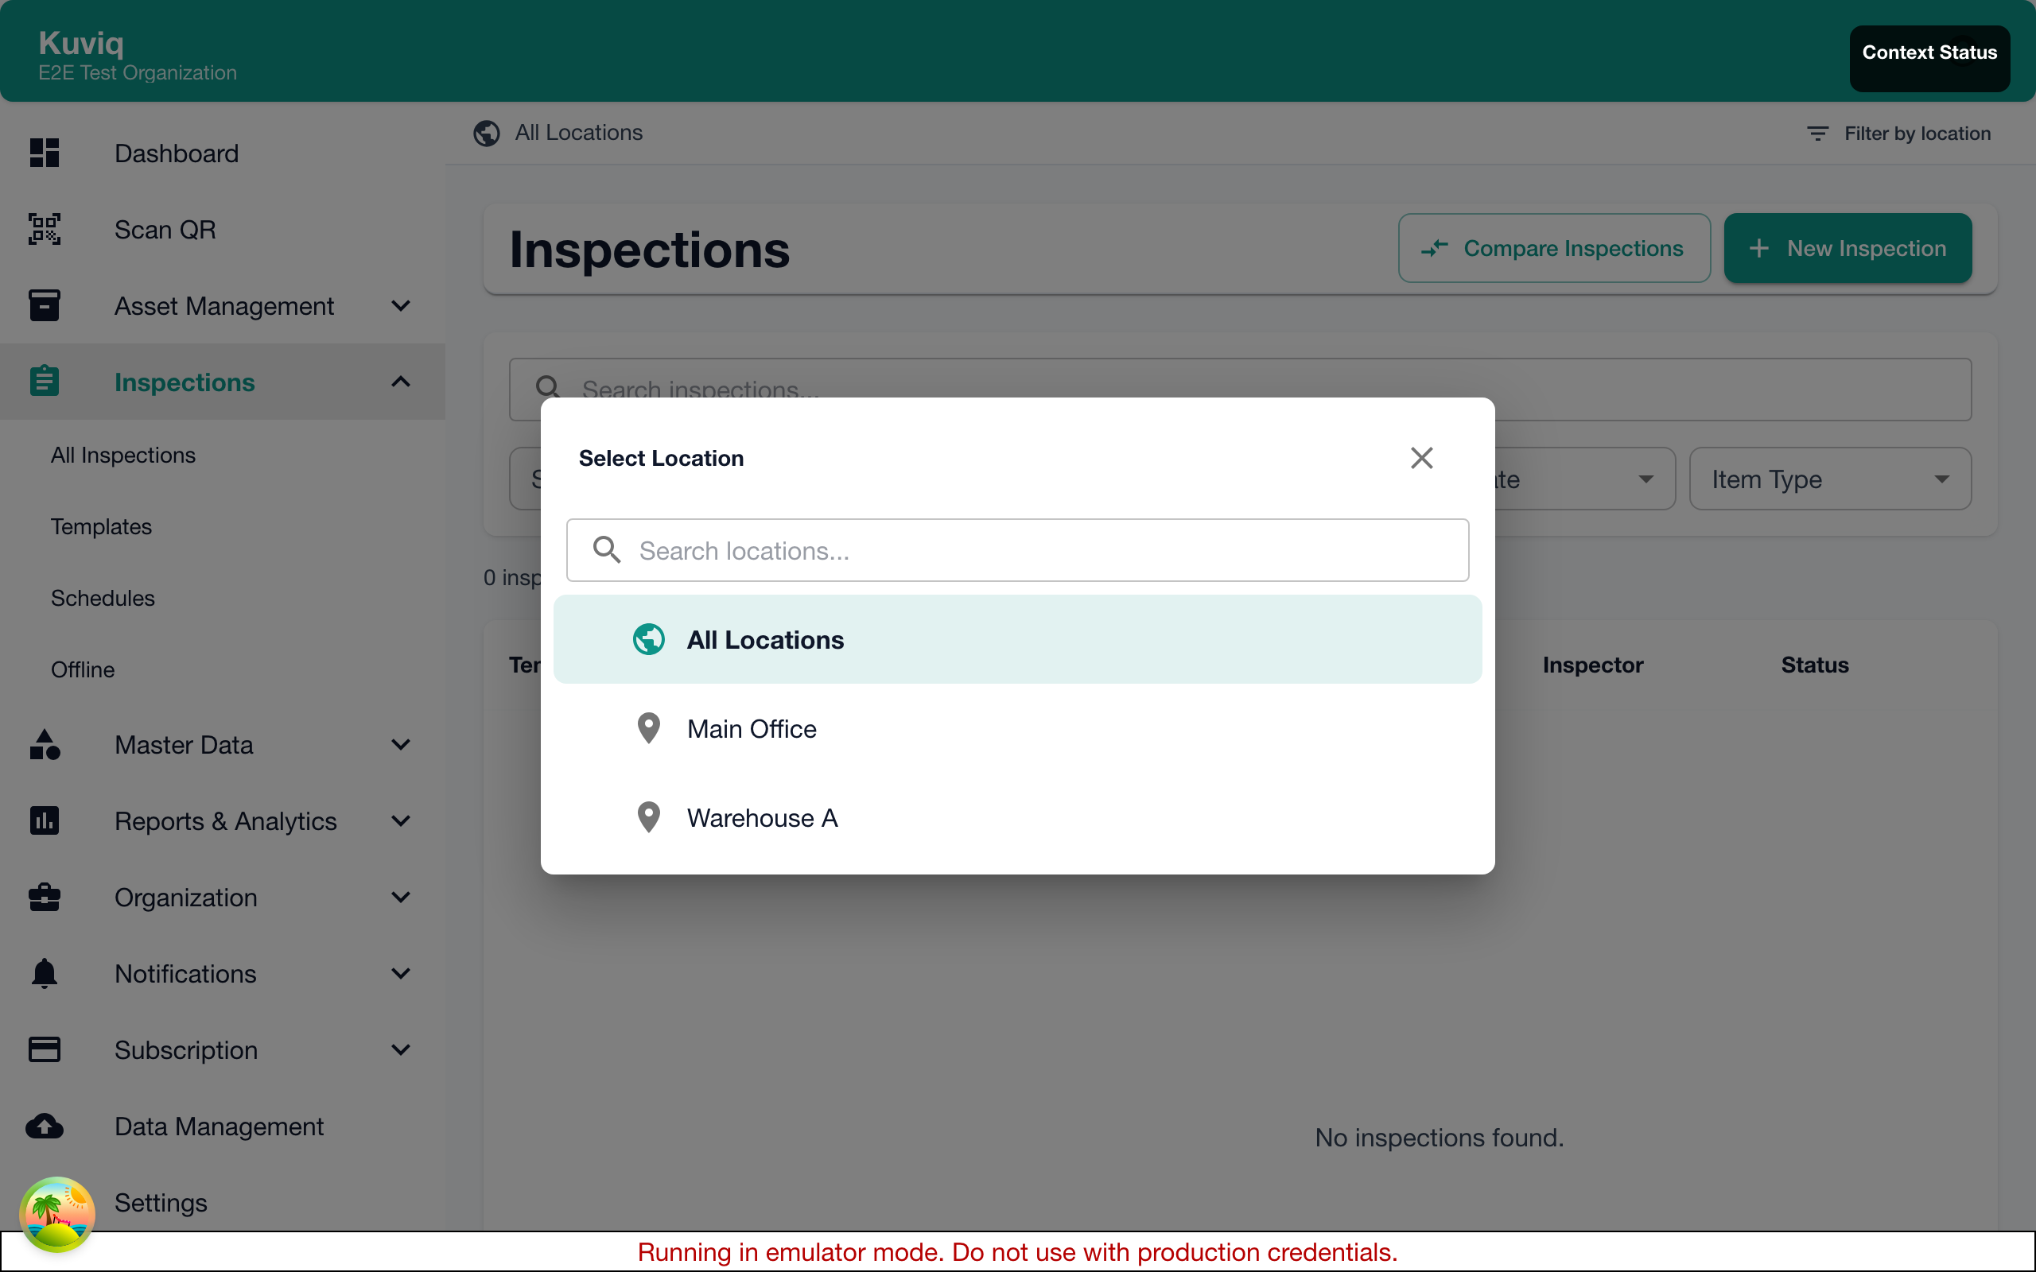The width and height of the screenshot is (2036, 1272).
Task: Expand the Subscription menu
Action: tap(401, 1050)
